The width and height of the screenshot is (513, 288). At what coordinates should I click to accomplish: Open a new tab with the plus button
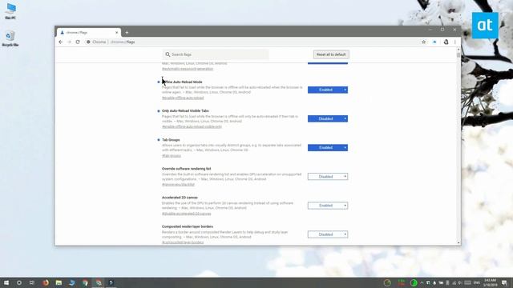click(127, 32)
